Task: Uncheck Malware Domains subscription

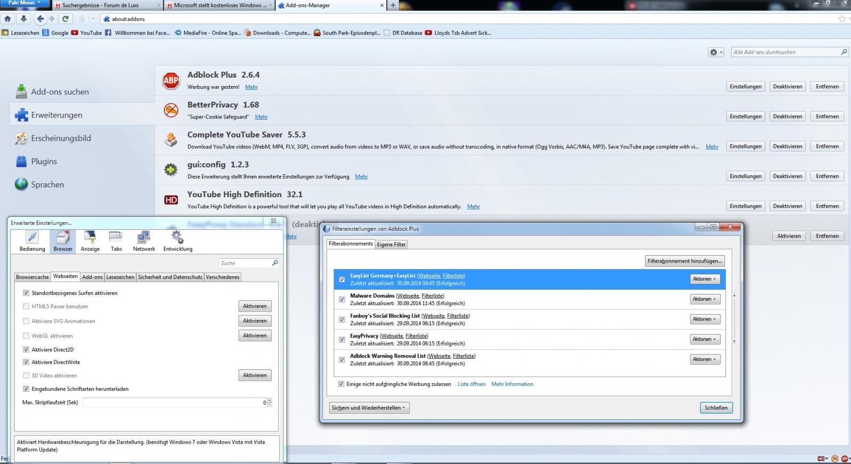Action: tap(341, 300)
